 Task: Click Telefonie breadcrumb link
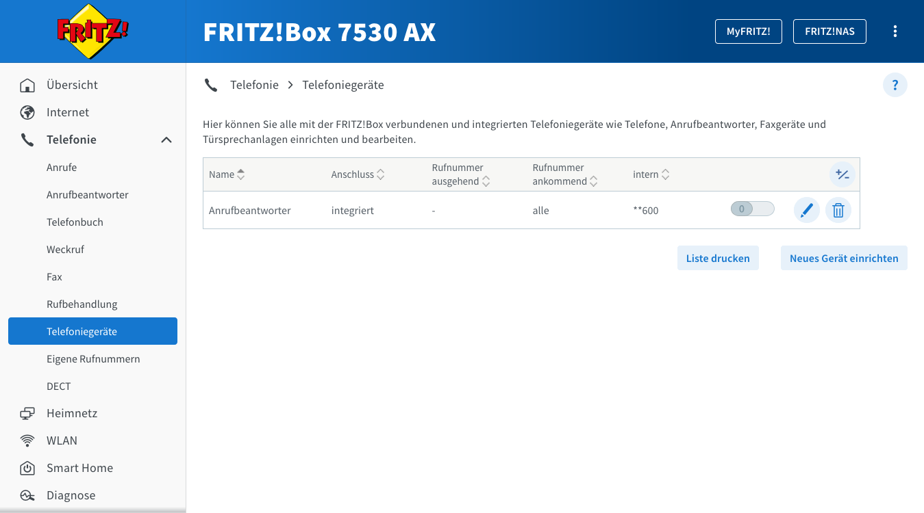tap(254, 85)
